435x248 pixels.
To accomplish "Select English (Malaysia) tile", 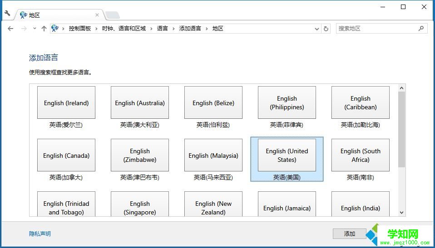I will (x=213, y=155).
